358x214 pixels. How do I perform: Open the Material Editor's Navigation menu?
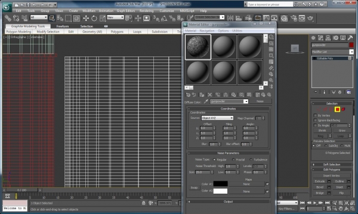[x=207, y=31]
